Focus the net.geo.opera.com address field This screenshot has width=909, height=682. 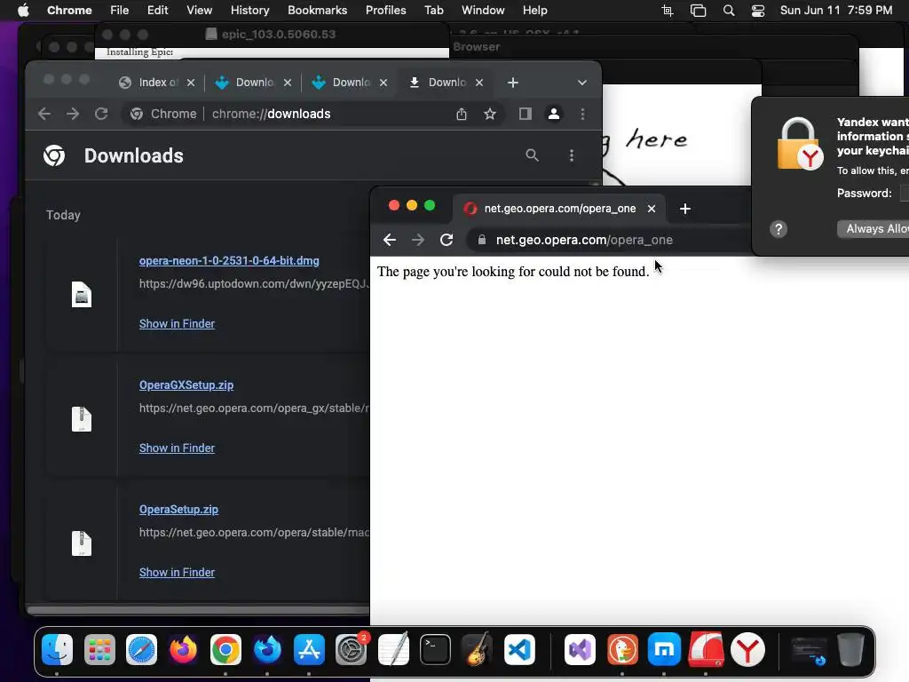[609, 240]
